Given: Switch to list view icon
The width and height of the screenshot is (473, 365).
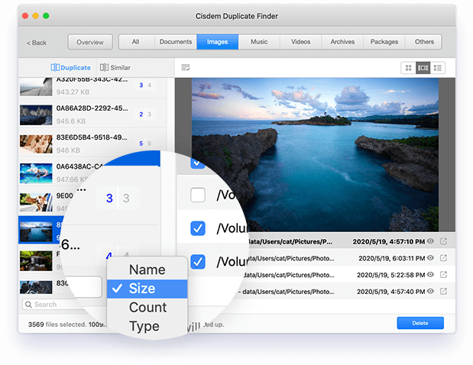Looking at the screenshot, I should click(438, 68).
